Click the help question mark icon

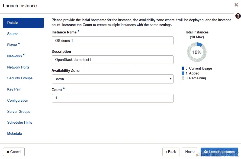(238, 16)
